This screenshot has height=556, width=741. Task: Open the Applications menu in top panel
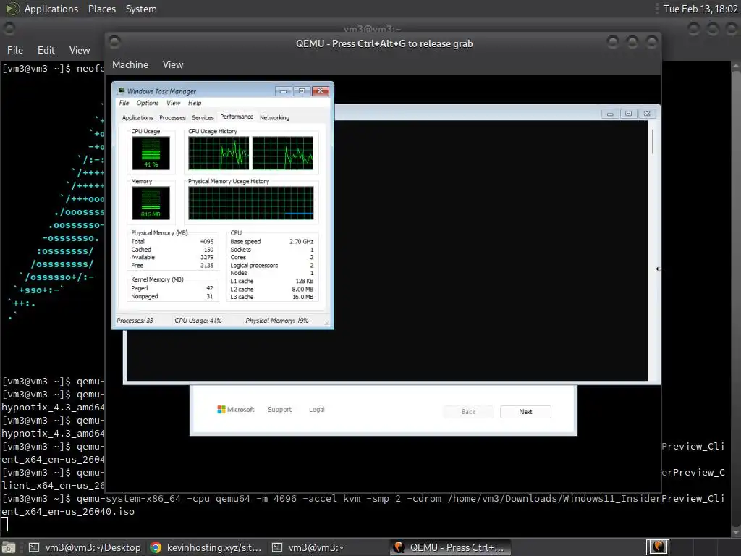tap(51, 9)
